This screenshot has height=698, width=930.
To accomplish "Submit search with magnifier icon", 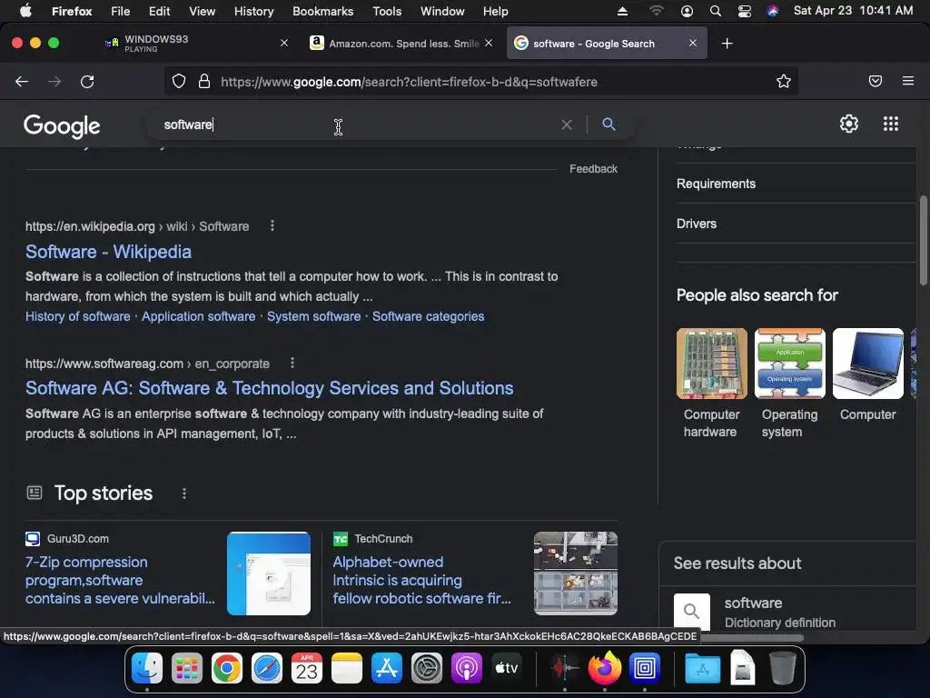I will point(608,124).
